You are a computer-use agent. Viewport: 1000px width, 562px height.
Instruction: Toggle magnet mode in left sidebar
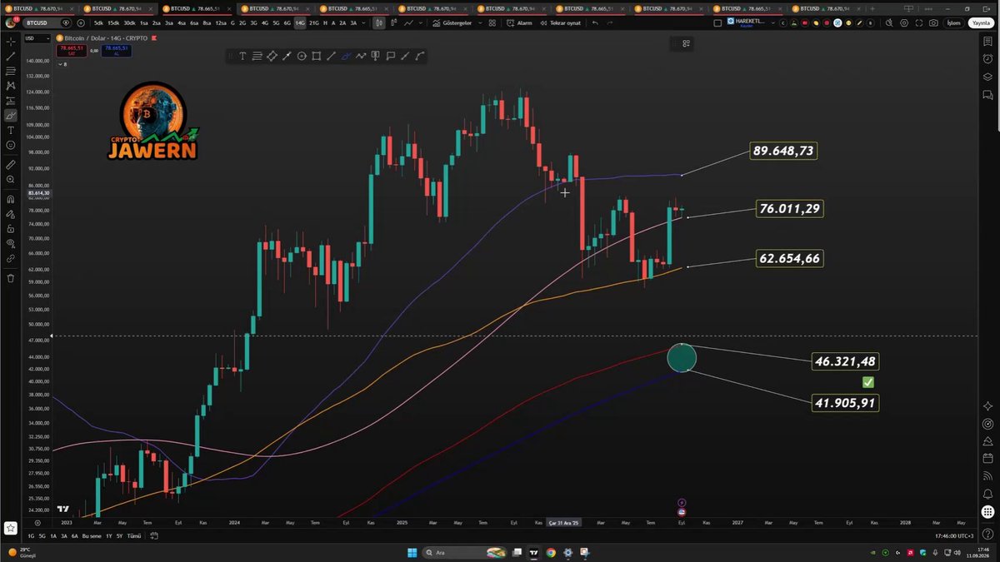pyautogui.click(x=11, y=199)
